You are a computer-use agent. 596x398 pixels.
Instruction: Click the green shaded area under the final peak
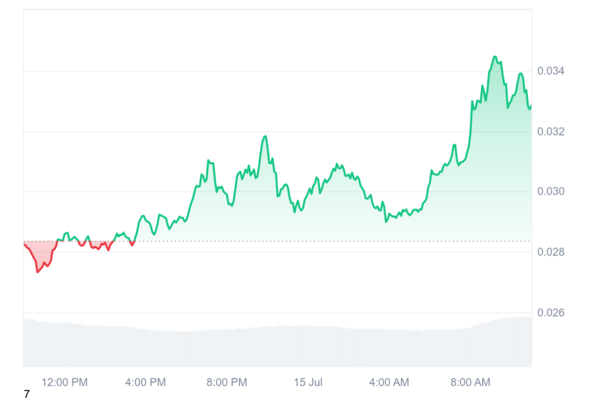(x=498, y=152)
